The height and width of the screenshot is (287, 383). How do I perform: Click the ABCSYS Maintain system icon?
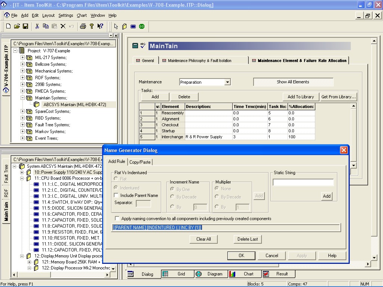point(37,105)
